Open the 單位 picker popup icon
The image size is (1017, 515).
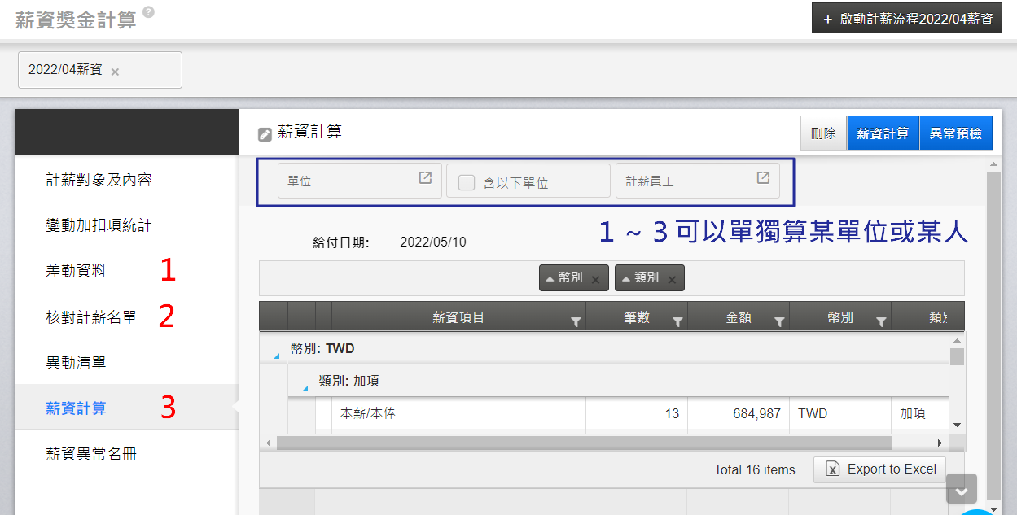coord(425,178)
